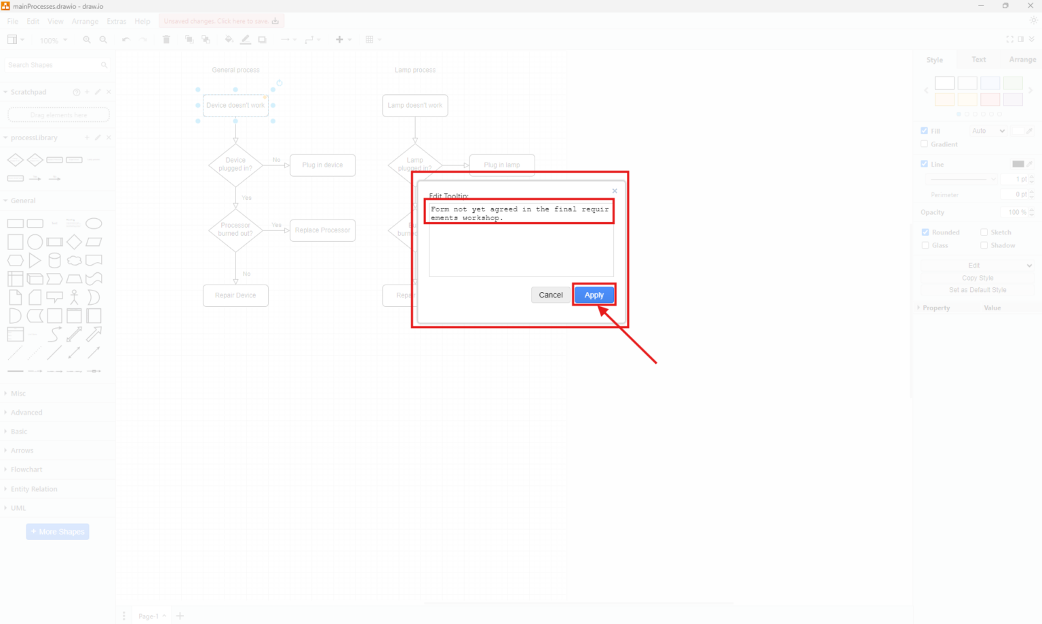
Task: Select the Shadow icon in the toolbar
Action: tap(263, 39)
